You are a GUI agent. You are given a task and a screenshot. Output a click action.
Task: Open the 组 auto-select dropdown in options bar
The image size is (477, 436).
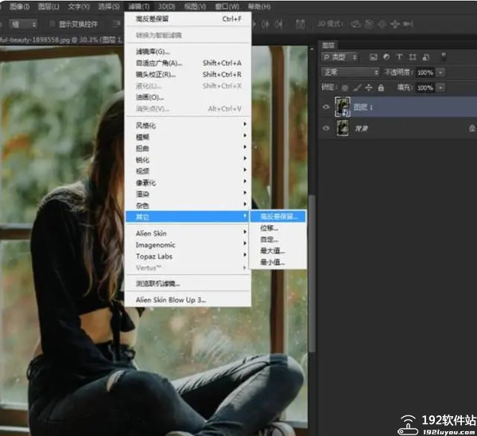click(22, 25)
